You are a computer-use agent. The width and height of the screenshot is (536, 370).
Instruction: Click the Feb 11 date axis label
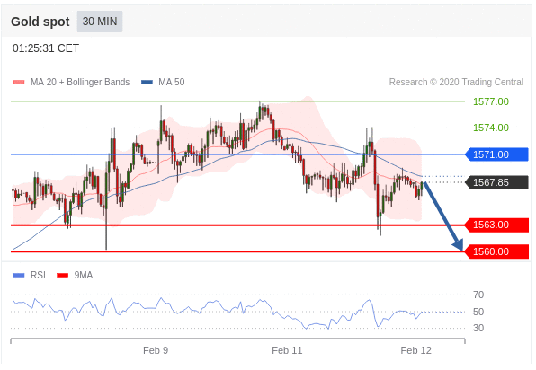pos(287,350)
